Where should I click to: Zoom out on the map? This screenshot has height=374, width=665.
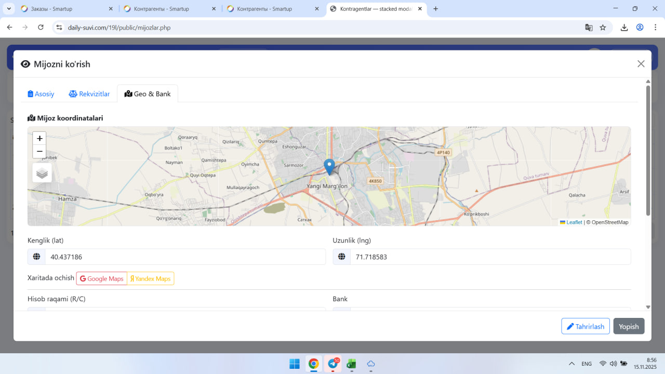point(39,152)
